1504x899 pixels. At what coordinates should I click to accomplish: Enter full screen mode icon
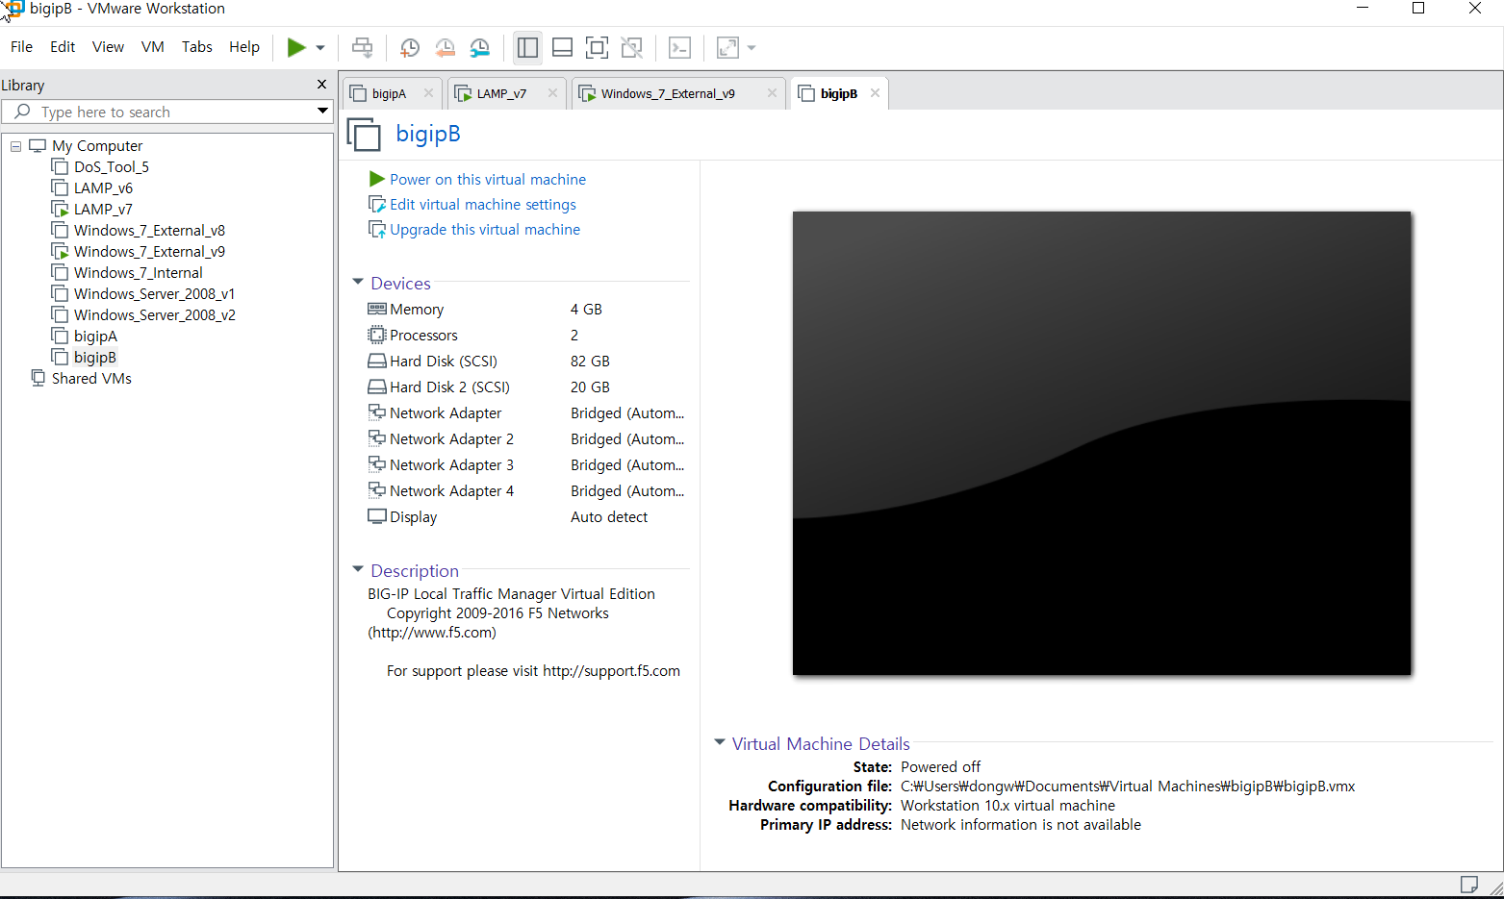[x=597, y=47]
